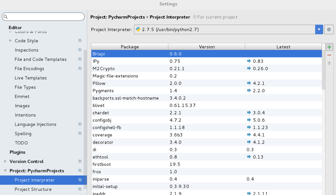Select the firstboot package row
This screenshot has height=195, width=336.
point(207,164)
